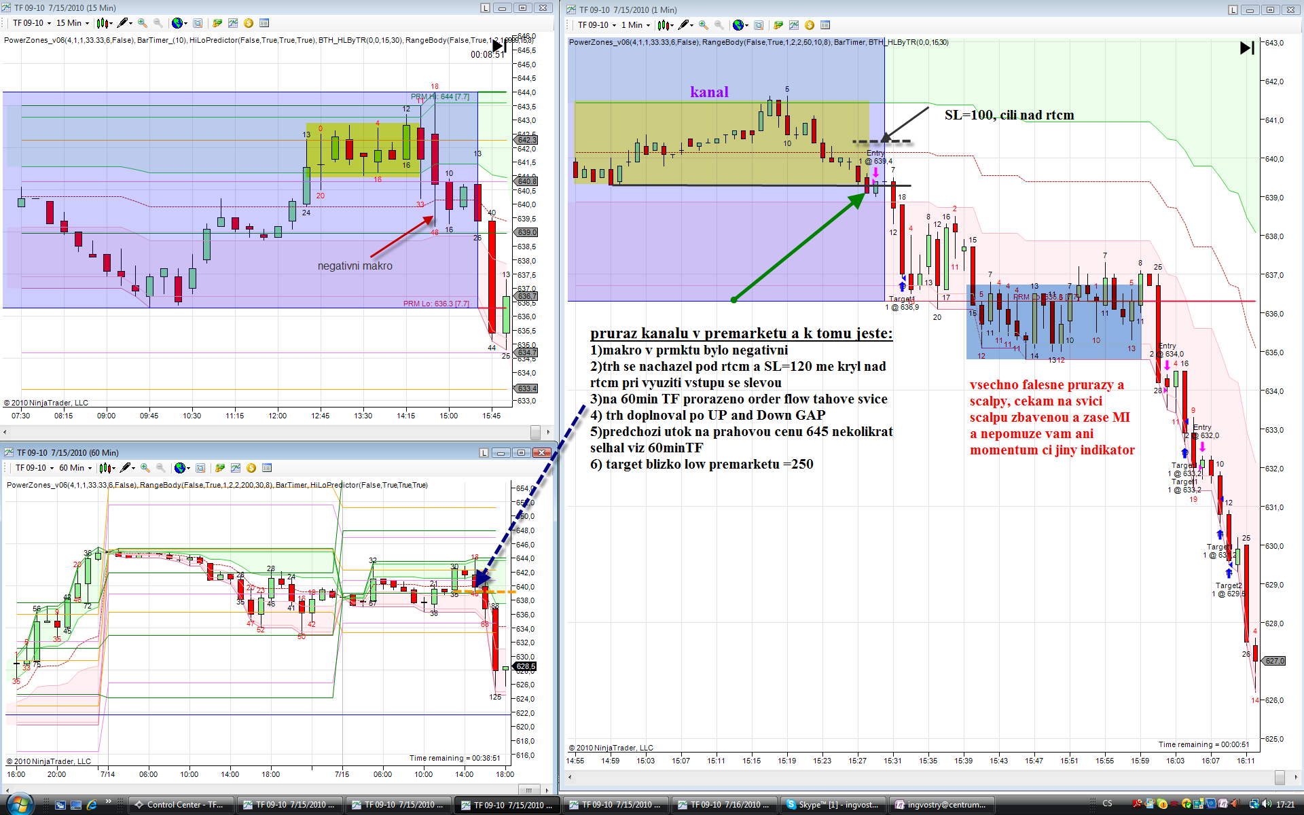Viewport: 1304px width, 815px height.
Task: Expand the 60 Min interval dropdown
Action: pos(90,468)
